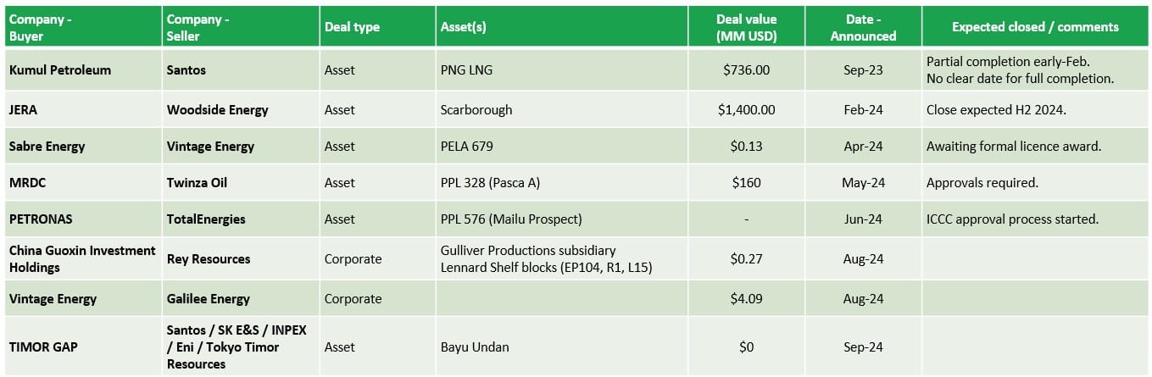1152x377 pixels.
Task: Click the TIMOR GAP buyer cell
Action: pos(43,347)
